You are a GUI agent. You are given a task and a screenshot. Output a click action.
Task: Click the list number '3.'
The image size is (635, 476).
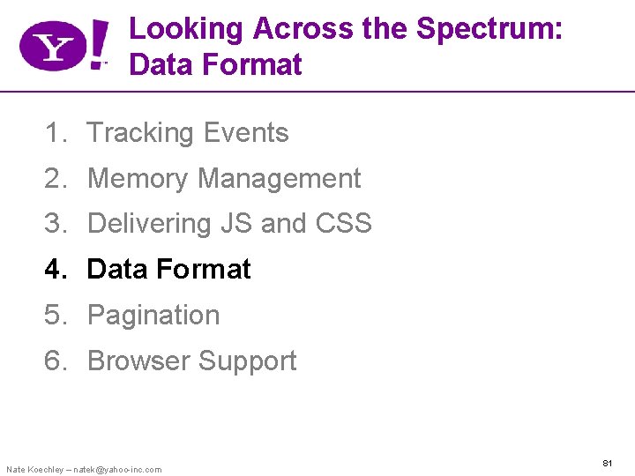(56, 224)
